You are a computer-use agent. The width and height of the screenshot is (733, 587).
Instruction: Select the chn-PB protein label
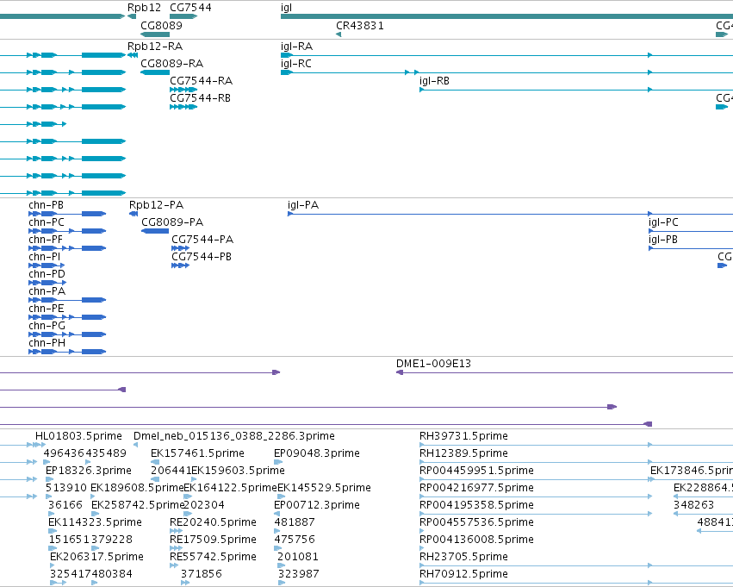pos(46,205)
